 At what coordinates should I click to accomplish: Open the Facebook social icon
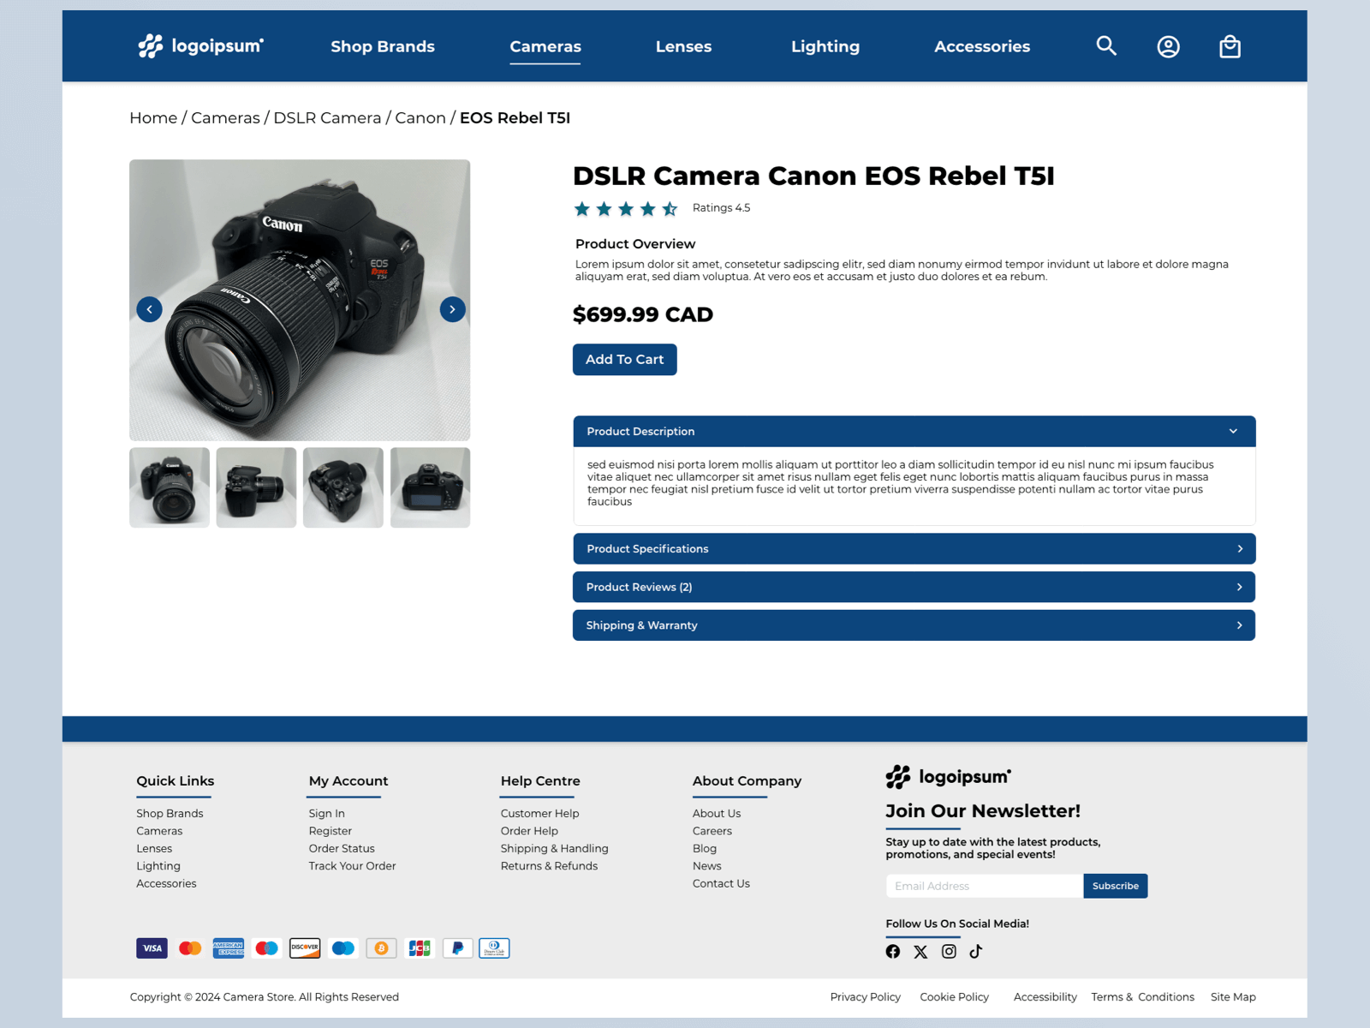[x=893, y=951]
